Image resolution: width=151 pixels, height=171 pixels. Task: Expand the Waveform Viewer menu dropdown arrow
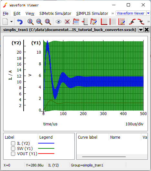[148, 13]
